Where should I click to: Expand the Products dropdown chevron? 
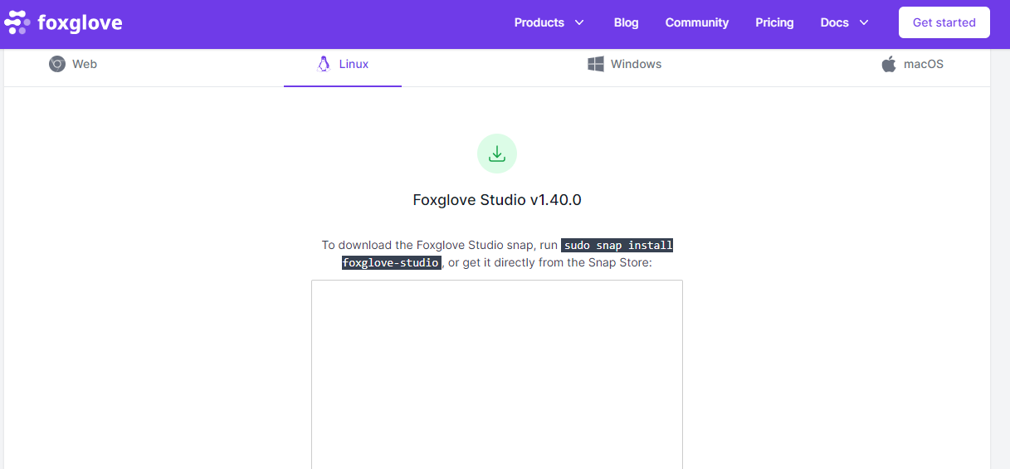point(579,22)
